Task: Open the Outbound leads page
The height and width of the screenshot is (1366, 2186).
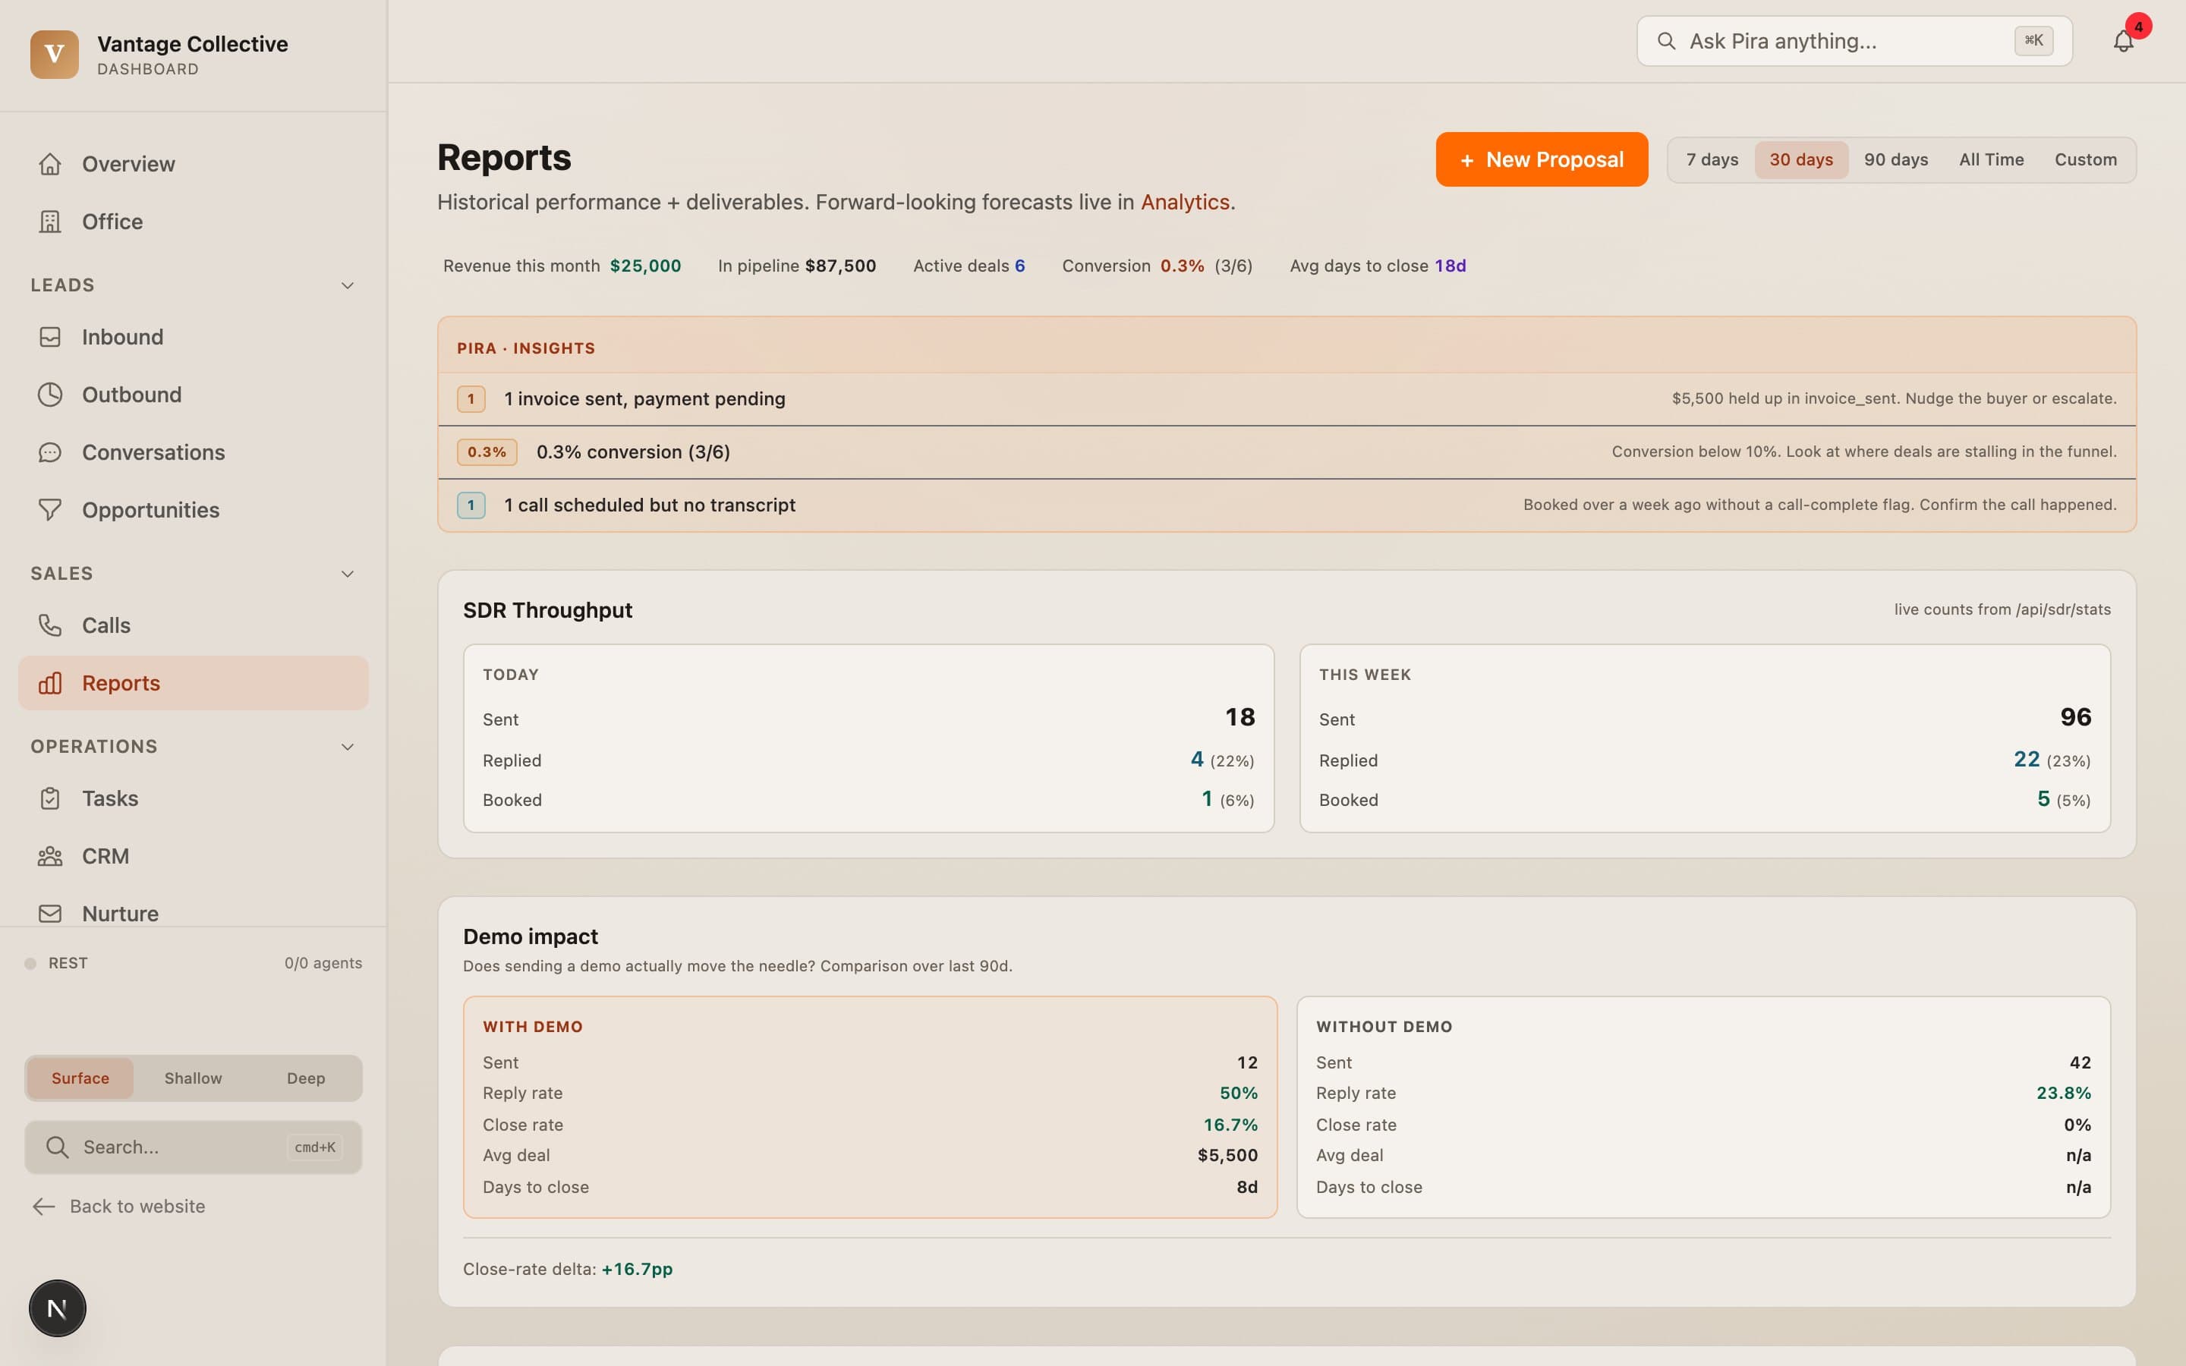Action: coord(194,395)
